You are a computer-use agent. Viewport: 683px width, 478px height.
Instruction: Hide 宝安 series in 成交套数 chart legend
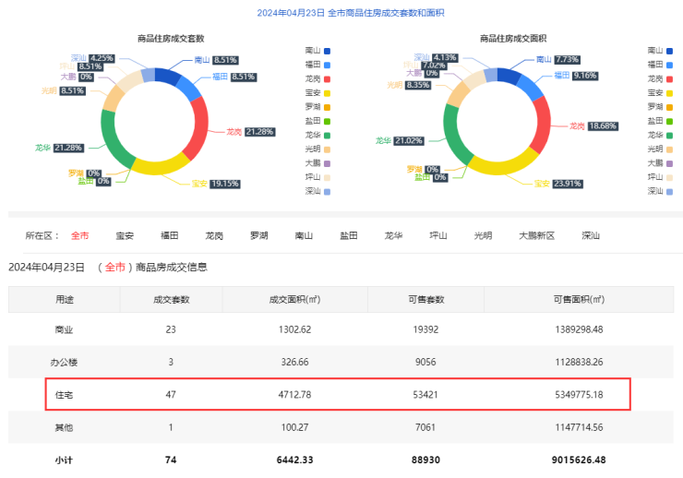point(317,92)
